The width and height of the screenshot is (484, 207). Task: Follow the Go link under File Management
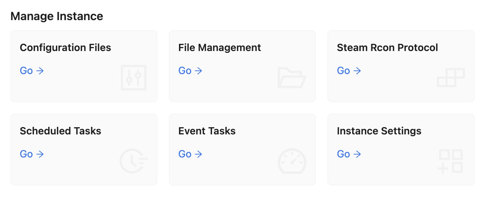pyautogui.click(x=190, y=71)
